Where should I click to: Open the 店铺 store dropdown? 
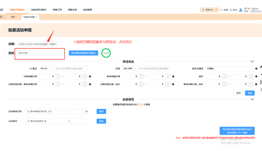pos(40,44)
